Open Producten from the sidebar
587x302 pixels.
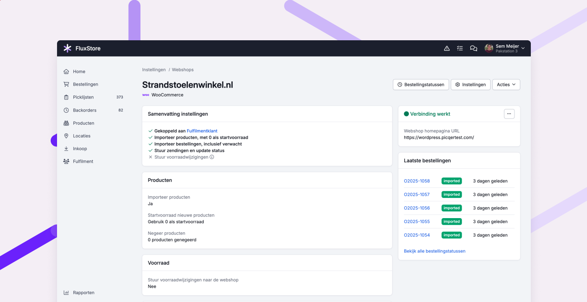pyautogui.click(x=83, y=123)
